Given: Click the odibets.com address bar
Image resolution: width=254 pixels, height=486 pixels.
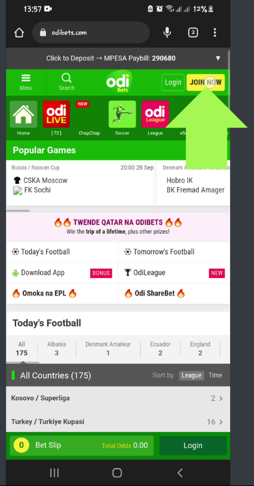Looking at the screenshot, I should pos(91,32).
